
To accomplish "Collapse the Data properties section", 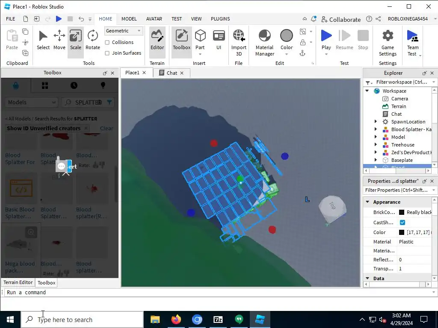I will [x=367, y=278].
